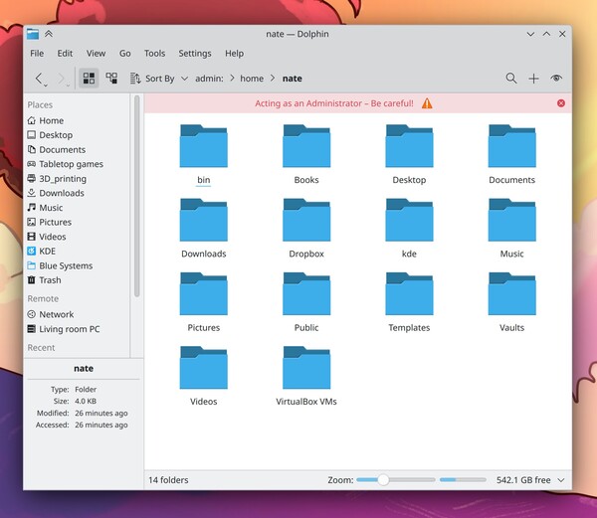This screenshot has width=597, height=518.
Task: Click chevron between home and nate
Action: pyautogui.click(x=273, y=79)
